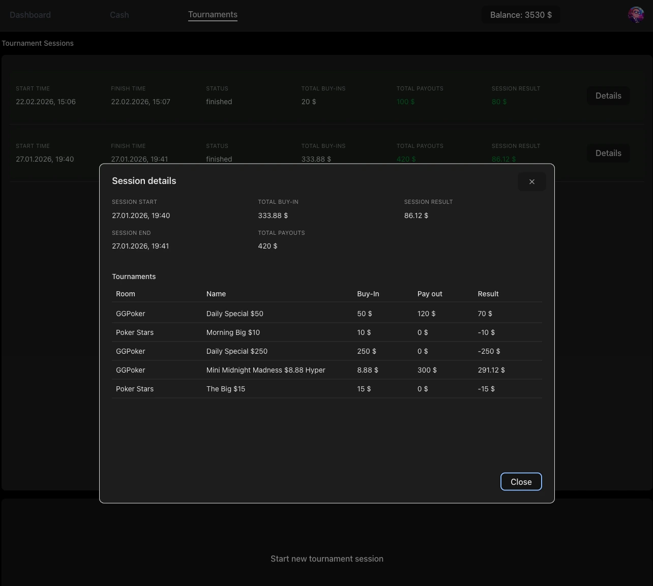Click the Tournaments section heading in dialog
Viewport: 653px width, 586px height.
(x=134, y=276)
